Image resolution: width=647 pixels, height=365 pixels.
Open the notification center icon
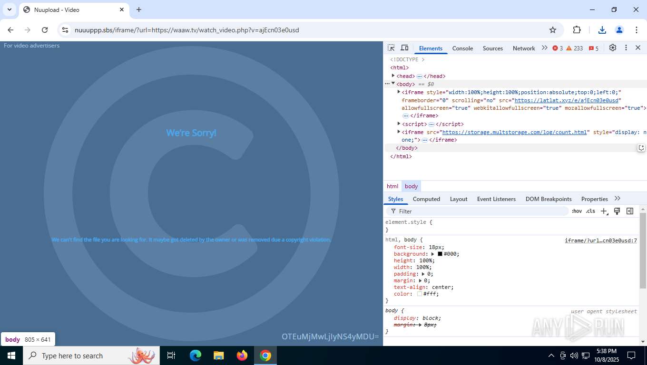[x=631, y=355]
